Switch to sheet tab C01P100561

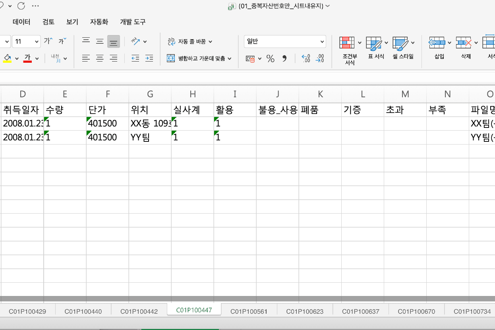(249, 311)
